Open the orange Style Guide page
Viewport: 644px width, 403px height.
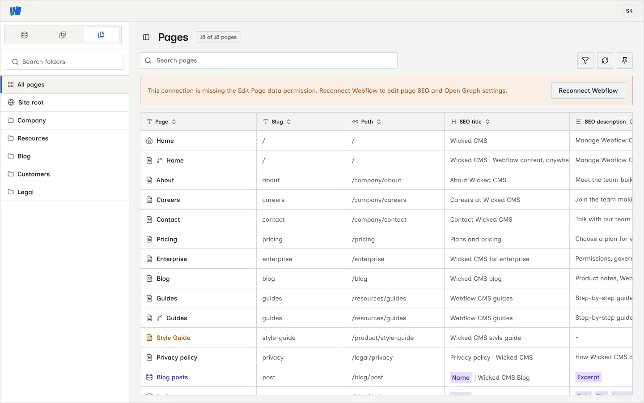174,338
